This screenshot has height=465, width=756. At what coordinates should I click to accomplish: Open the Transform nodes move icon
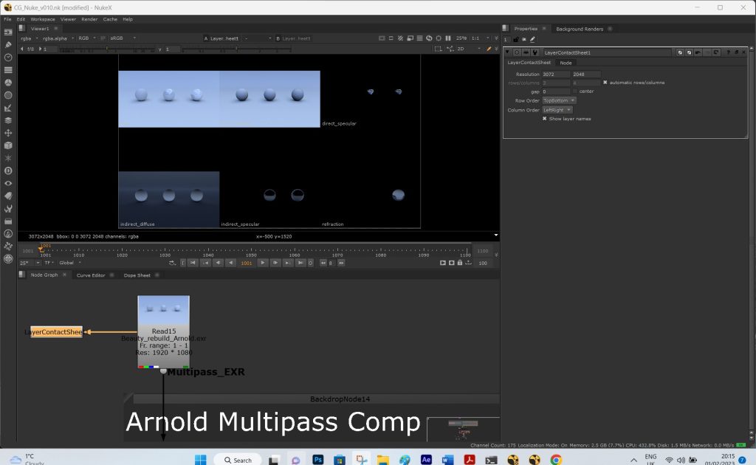(8, 133)
